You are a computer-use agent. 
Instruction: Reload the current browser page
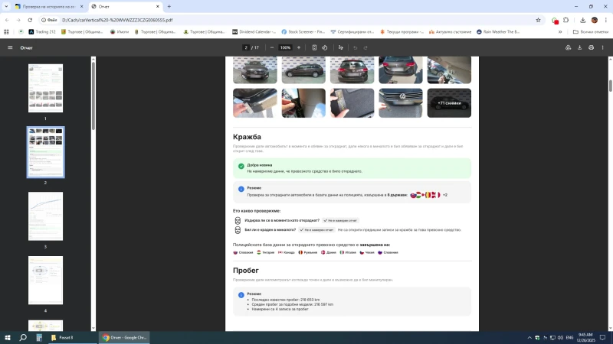click(30, 20)
